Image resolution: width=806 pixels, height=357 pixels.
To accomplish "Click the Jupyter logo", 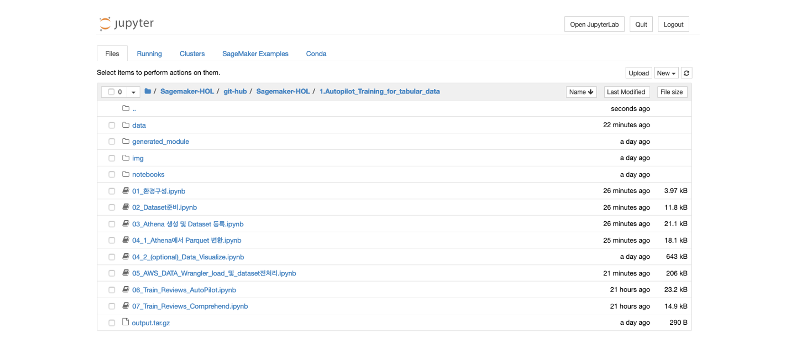I will point(126,23).
